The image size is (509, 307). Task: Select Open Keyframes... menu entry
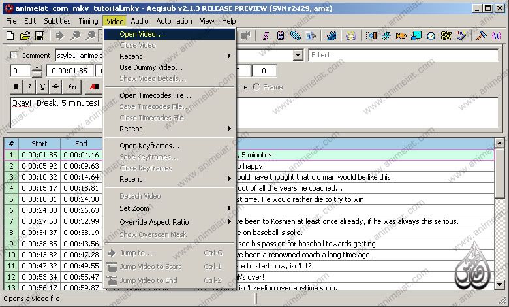point(170,146)
